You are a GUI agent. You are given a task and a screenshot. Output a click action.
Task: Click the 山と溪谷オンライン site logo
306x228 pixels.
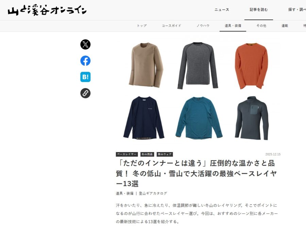point(47,10)
